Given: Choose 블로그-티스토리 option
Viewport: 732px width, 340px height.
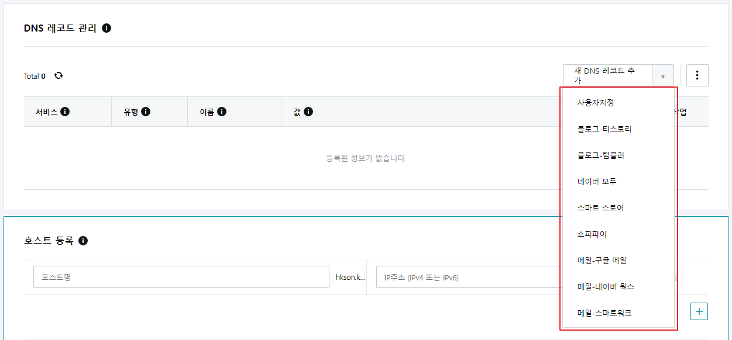Looking at the screenshot, I should (604, 129).
